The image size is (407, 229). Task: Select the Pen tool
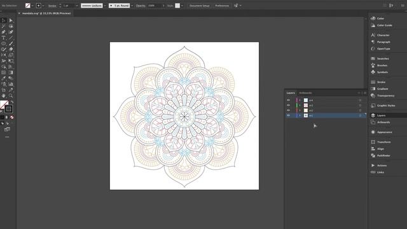pyautogui.click(x=4, y=32)
